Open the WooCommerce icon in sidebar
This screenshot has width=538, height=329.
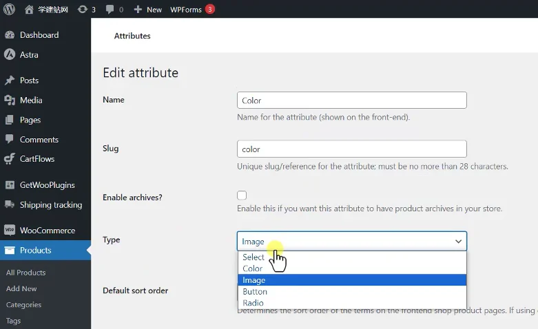10,231
